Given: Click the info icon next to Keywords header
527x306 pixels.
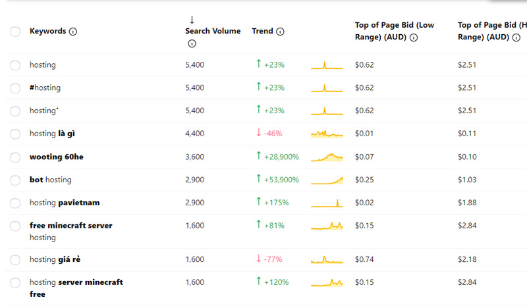Looking at the screenshot, I should click(x=73, y=32).
